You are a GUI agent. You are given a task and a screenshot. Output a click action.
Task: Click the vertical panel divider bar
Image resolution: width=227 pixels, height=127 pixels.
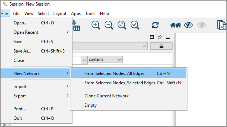[x=175, y=80]
